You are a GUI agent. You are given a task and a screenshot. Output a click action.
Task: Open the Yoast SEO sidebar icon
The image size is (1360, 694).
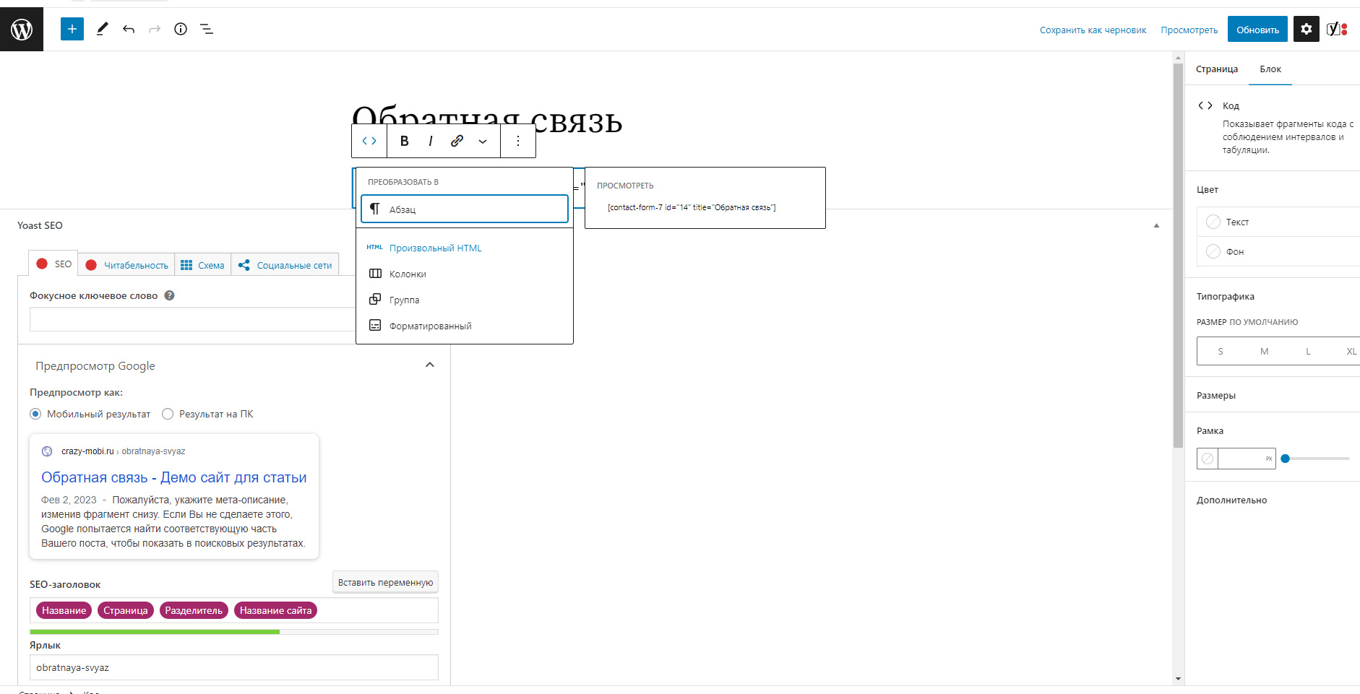tap(1336, 30)
